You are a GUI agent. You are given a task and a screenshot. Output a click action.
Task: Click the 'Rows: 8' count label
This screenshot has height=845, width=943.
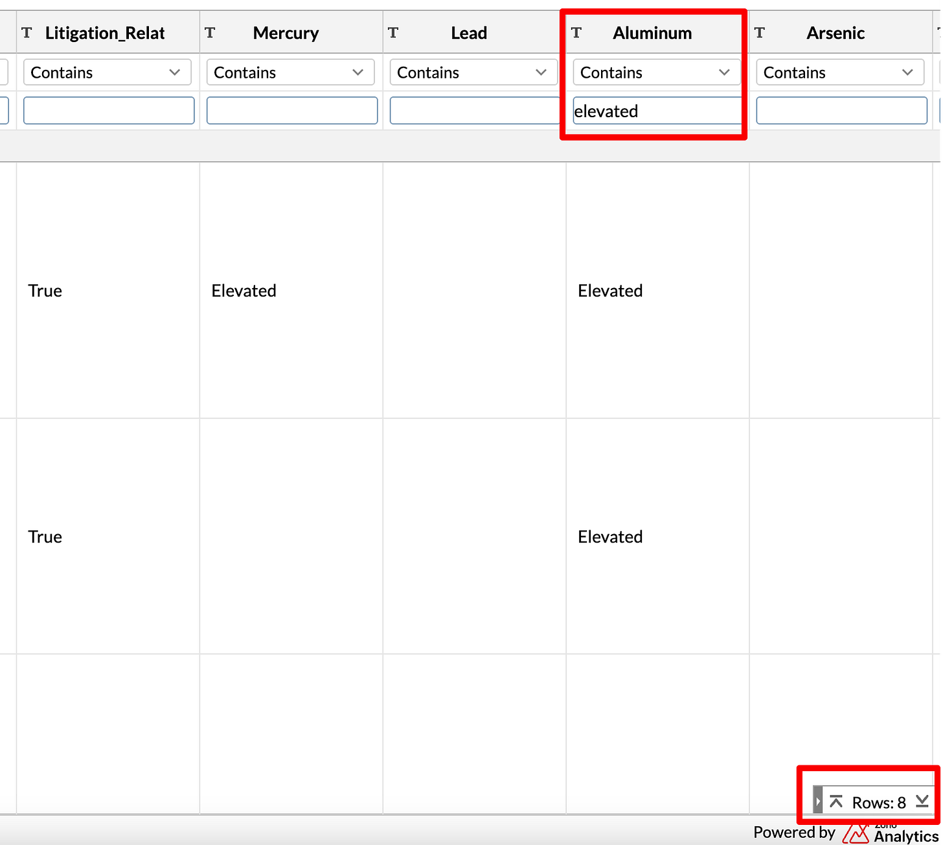click(879, 803)
